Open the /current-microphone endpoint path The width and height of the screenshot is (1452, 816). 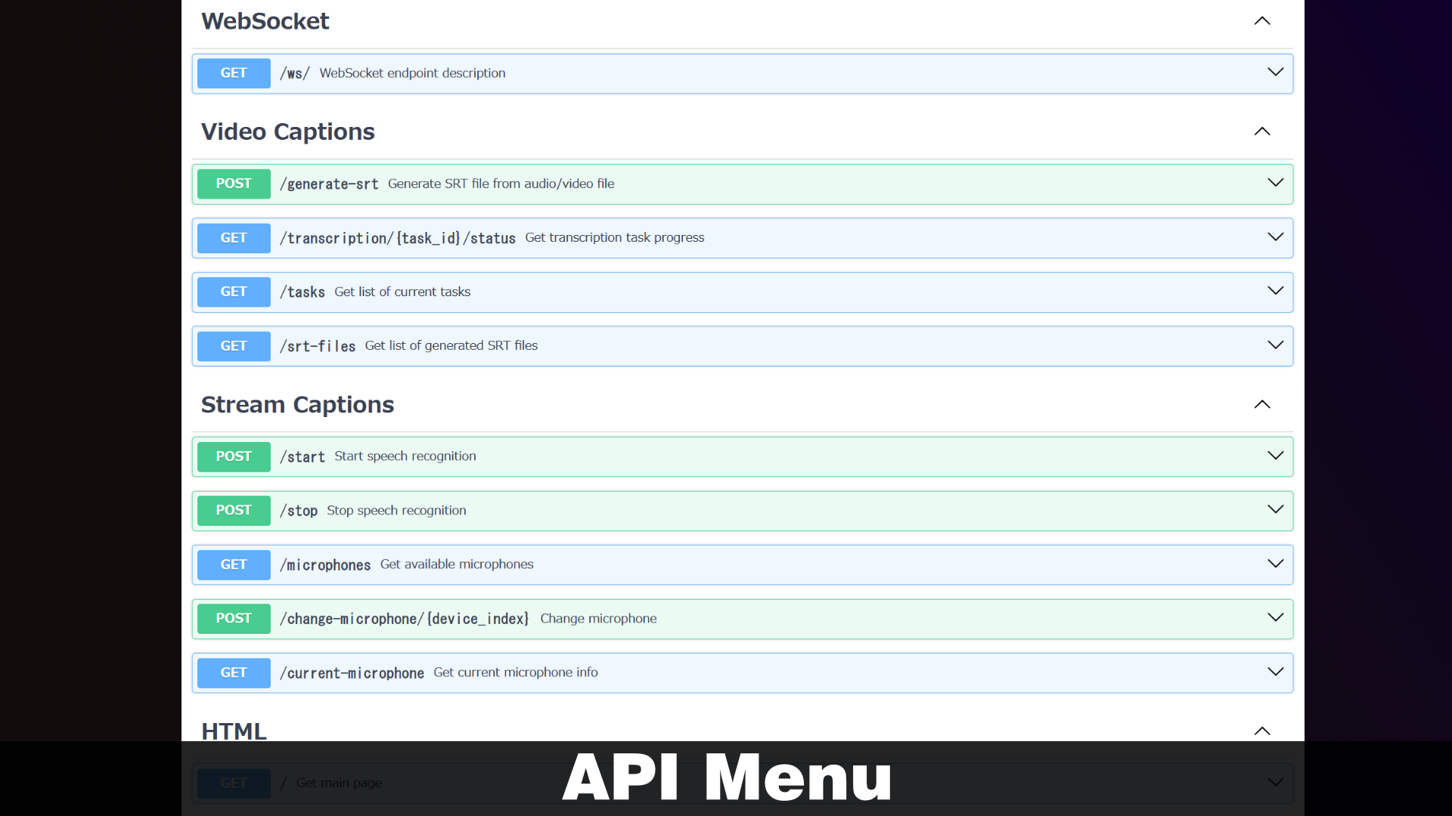pyautogui.click(x=352, y=673)
